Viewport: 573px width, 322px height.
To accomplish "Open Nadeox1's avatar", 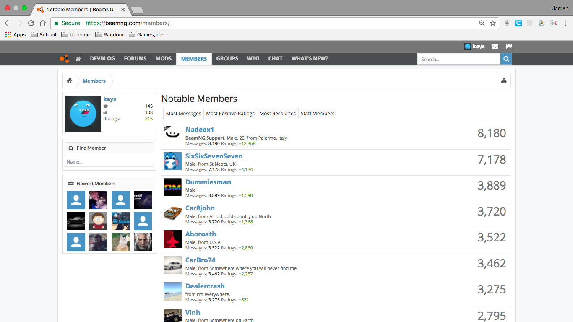I will tap(172, 134).
